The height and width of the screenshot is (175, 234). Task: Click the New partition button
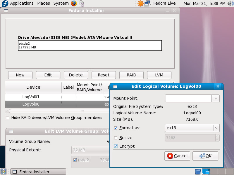20,75
